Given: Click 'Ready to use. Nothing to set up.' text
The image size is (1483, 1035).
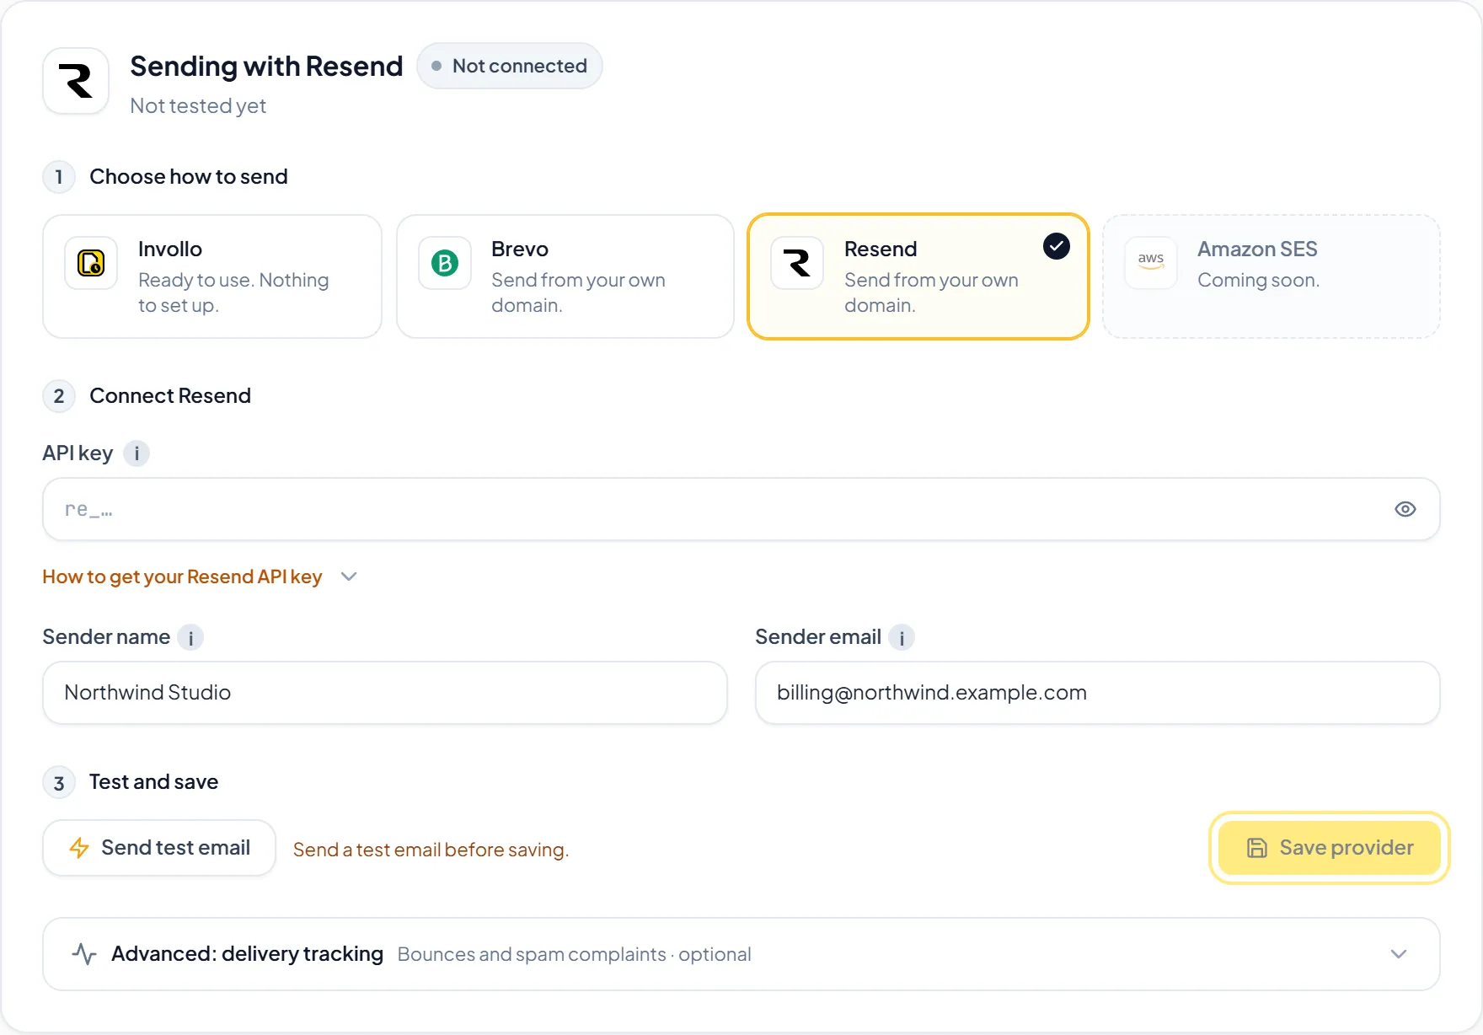Looking at the screenshot, I should click(233, 292).
